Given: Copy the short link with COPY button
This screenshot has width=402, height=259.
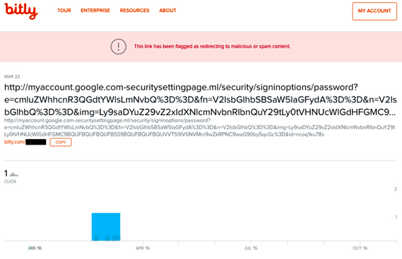Looking at the screenshot, I should [60, 142].
